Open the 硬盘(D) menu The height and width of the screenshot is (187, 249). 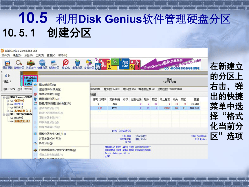click(17, 55)
